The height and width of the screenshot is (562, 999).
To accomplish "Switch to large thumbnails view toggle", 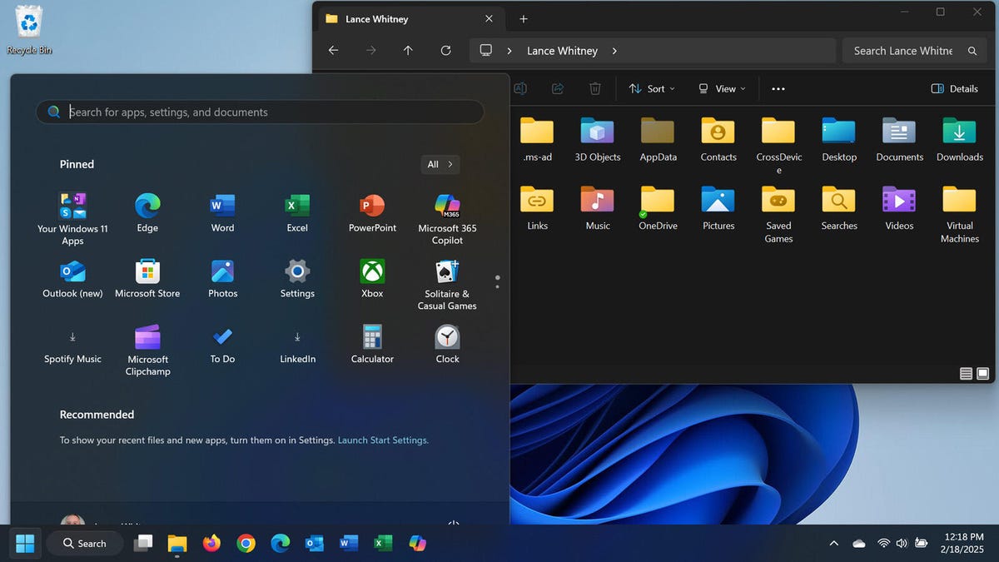I will point(983,374).
